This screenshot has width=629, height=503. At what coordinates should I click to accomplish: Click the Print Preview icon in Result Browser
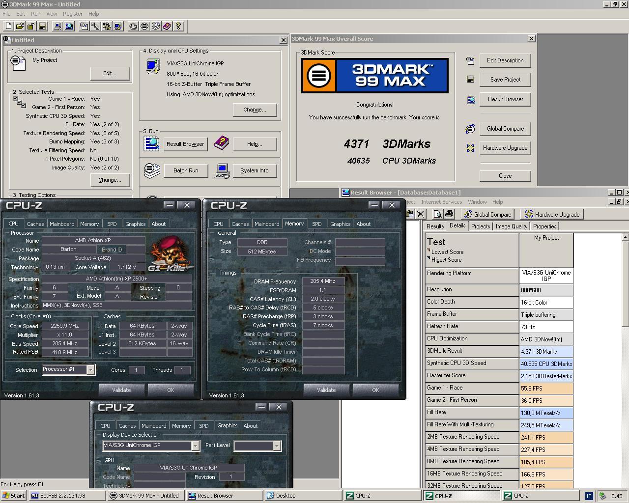pos(437,214)
